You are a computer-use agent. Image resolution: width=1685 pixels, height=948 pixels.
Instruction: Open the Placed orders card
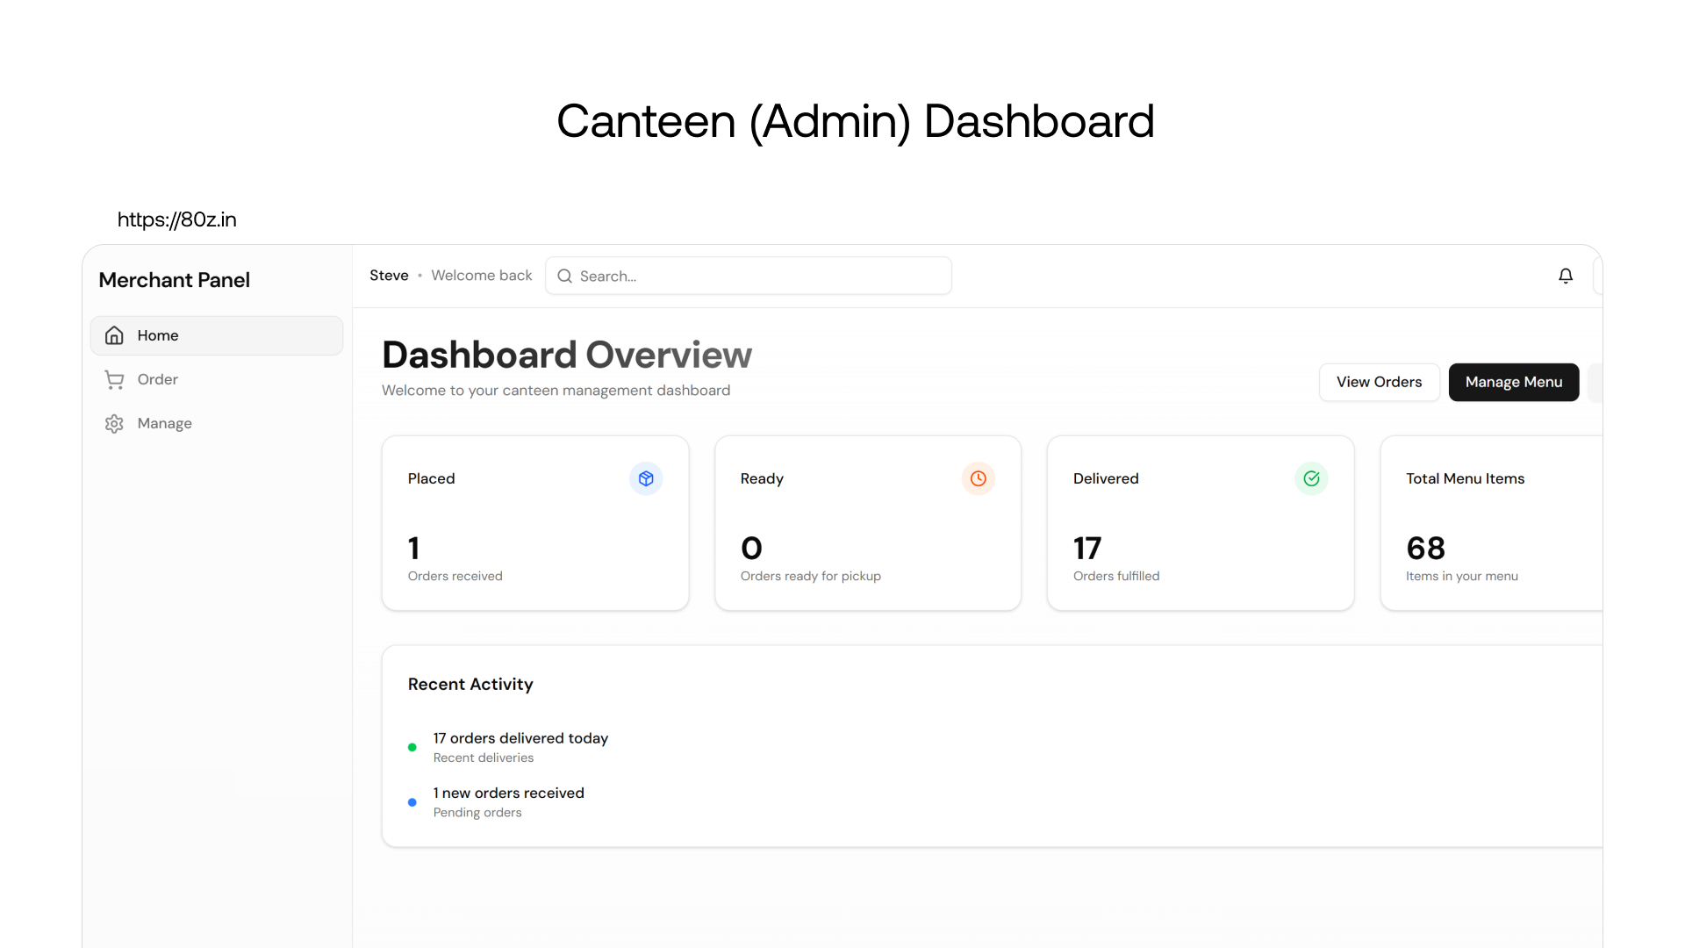tap(535, 524)
